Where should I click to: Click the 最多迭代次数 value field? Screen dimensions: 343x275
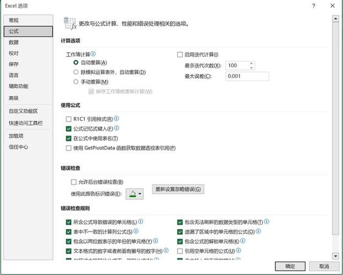coord(237,65)
